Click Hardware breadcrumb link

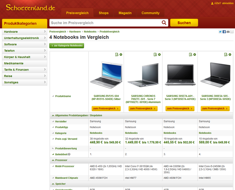tap(75, 32)
